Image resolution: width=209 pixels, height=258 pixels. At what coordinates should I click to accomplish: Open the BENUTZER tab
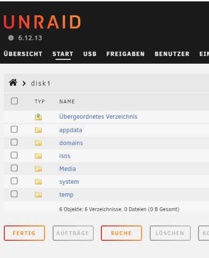172,54
